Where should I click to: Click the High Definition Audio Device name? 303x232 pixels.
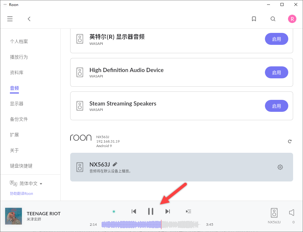coord(127,70)
